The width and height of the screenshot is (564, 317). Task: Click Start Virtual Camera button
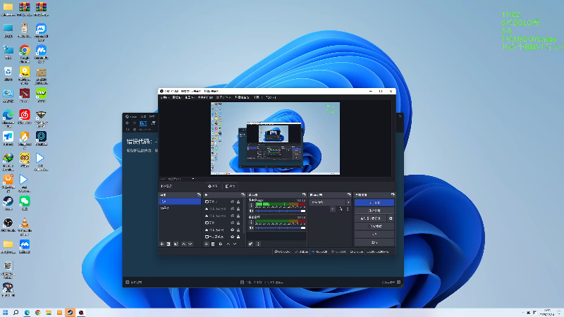(371, 218)
